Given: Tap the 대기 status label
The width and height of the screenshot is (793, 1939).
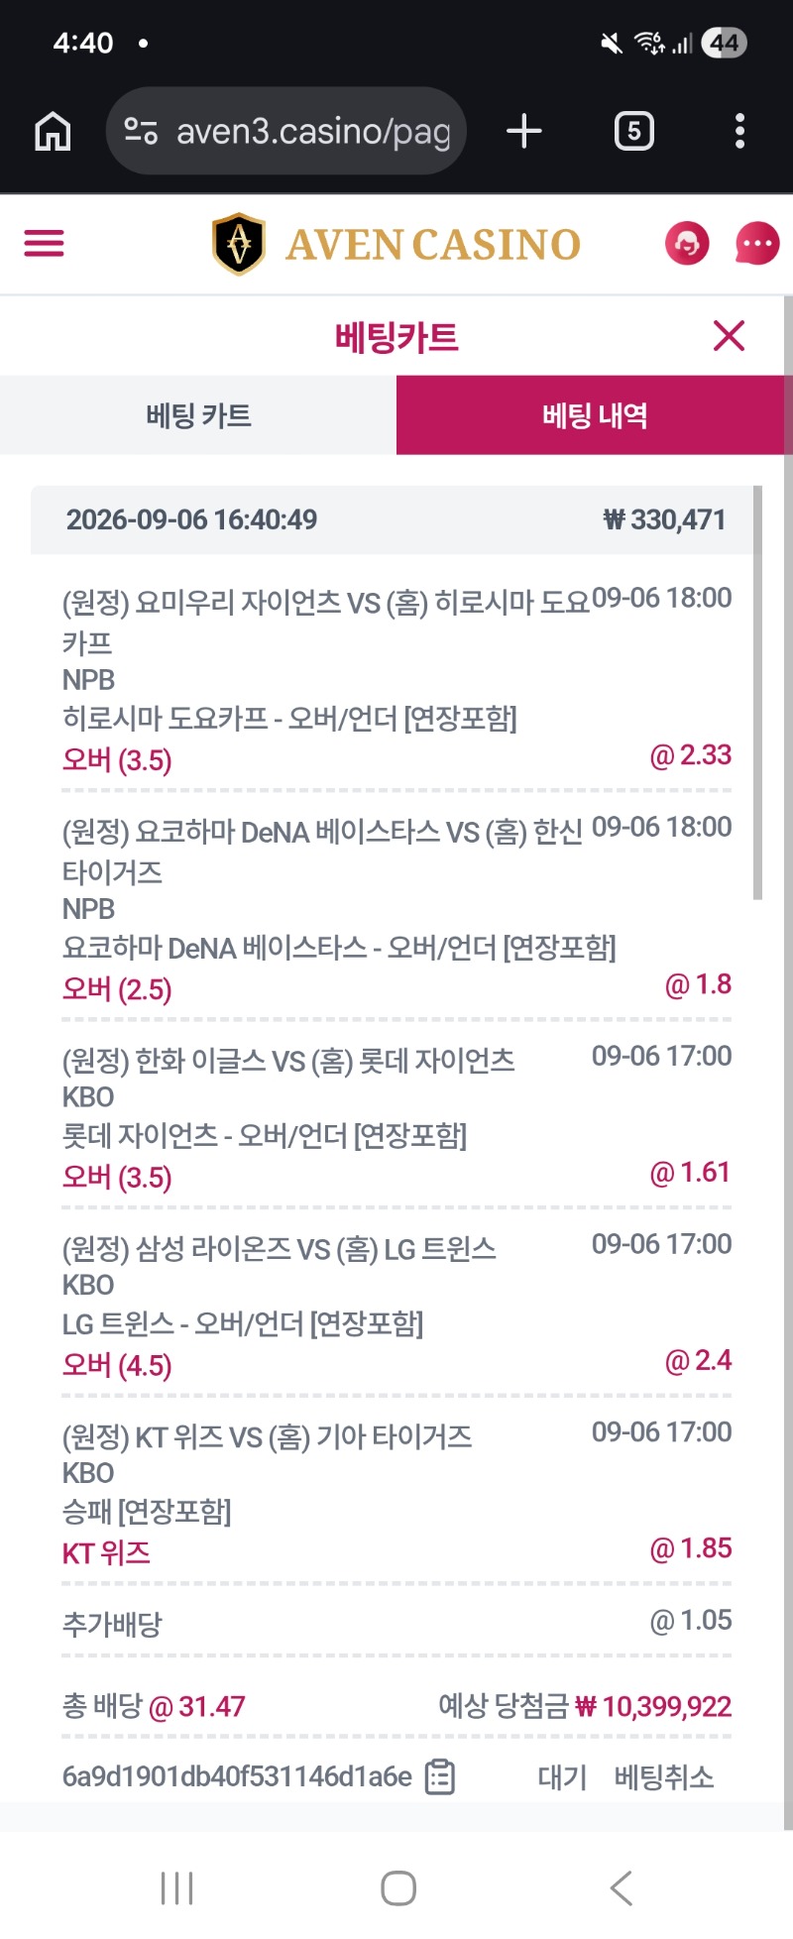Looking at the screenshot, I should pyautogui.click(x=562, y=1777).
